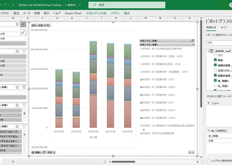Switch to the アクティブ field list tab

[x=211, y=27]
